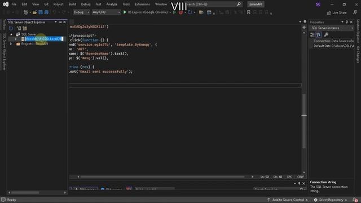The image size is (361, 203).
Task: Pin the SQL Server Object Explorer panel
Action: 60,22
